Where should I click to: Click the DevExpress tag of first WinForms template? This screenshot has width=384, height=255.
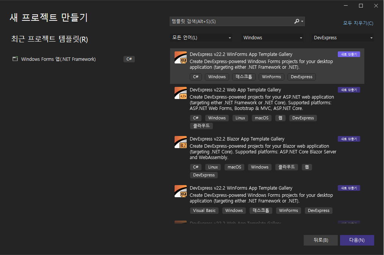coord(301,77)
